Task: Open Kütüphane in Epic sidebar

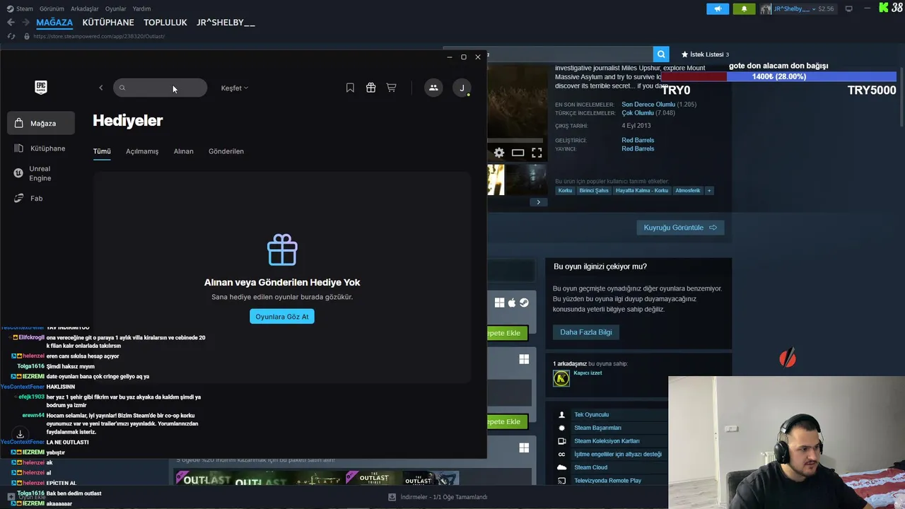Action: click(x=41, y=148)
